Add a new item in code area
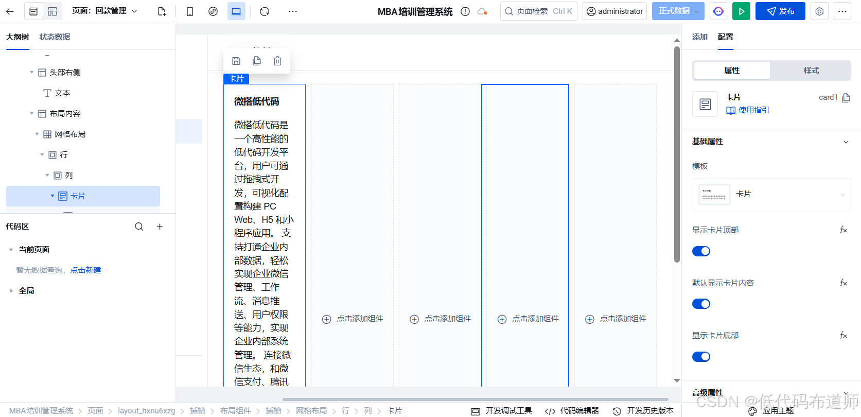The height and width of the screenshot is (417, 861). 160,227
